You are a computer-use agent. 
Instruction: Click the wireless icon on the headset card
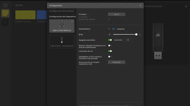72,21
